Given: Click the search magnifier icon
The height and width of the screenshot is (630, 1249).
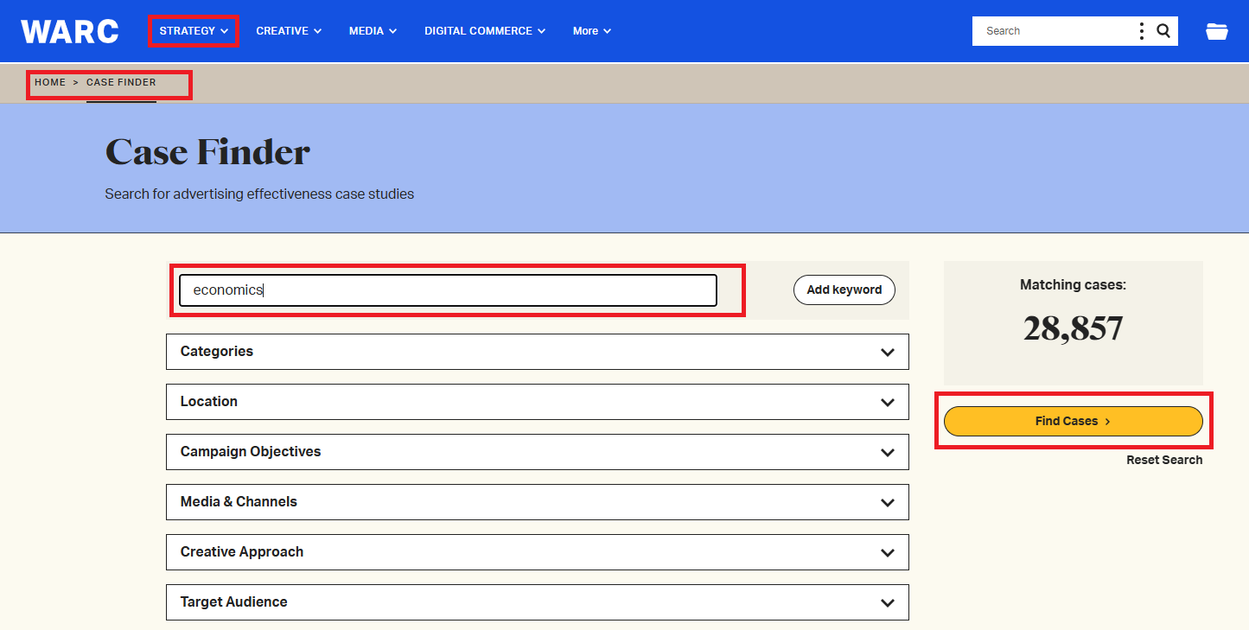Looking at the screenshot, I should coord(1163,31).
